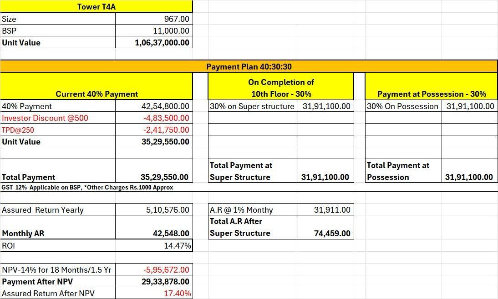498x299 pixels.
Task: Click the Size value cell 967.00
Action: coord(154,19)
